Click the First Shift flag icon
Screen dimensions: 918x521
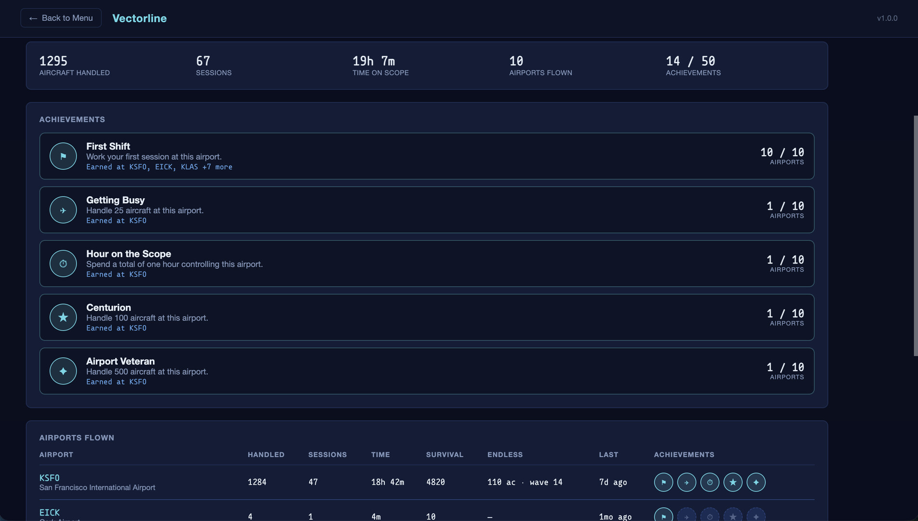(63, 156)
